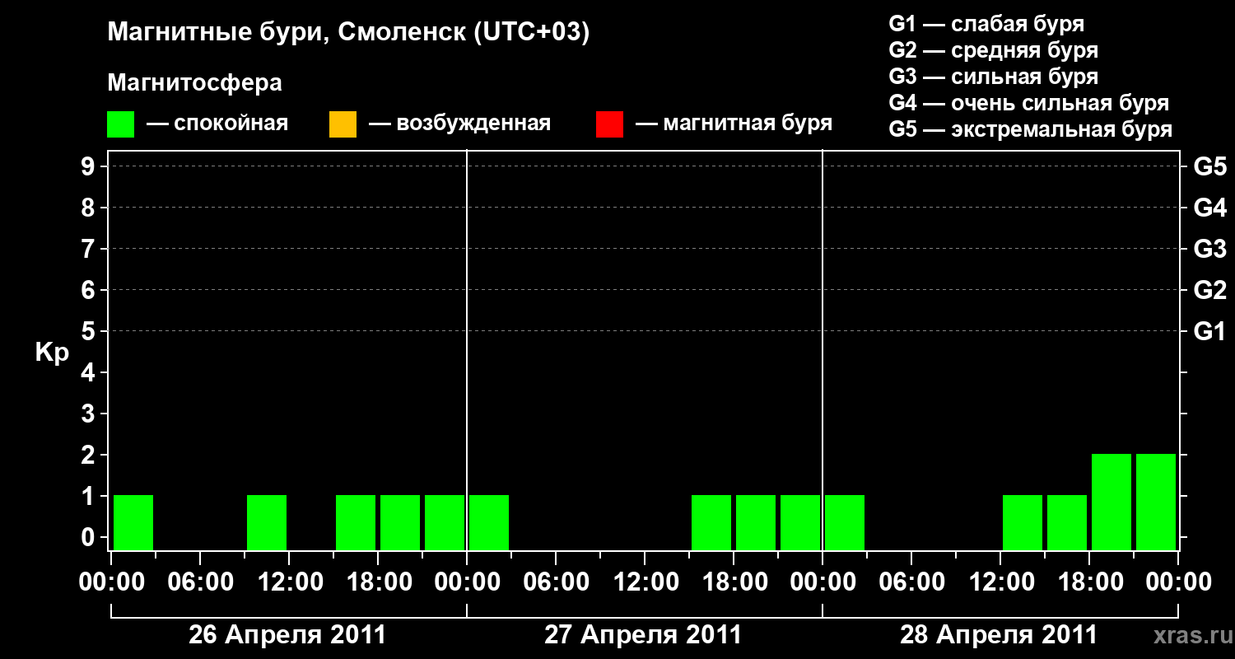Click the green 'спокойная' legend swatch
This screenshot has height=659, width=1235.
pyautogui.click(x=120, y=124)
